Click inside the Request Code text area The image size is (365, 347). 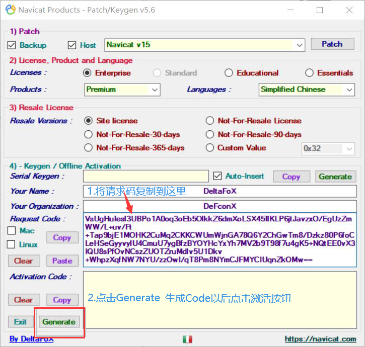[220, 240]
